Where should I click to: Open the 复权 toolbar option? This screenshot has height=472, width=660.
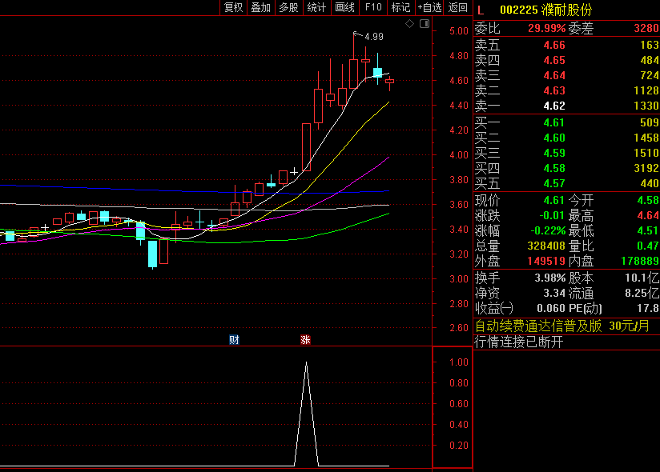pos(234,7)
